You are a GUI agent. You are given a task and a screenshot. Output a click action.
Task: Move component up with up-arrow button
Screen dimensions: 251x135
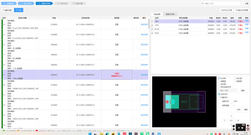click(231, 116)
